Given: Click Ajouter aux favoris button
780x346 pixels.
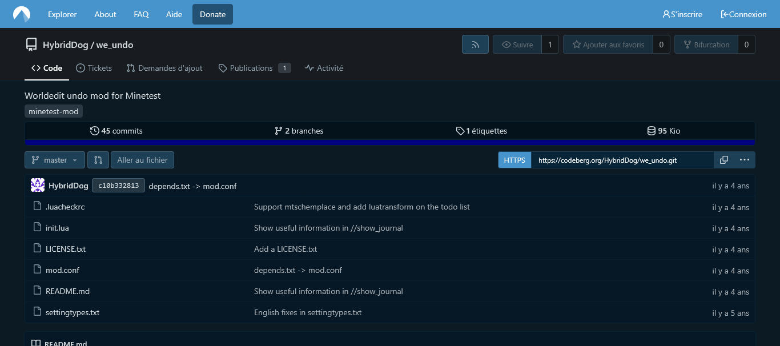Looking at the screenshot, I should click(x=608, y=45).
